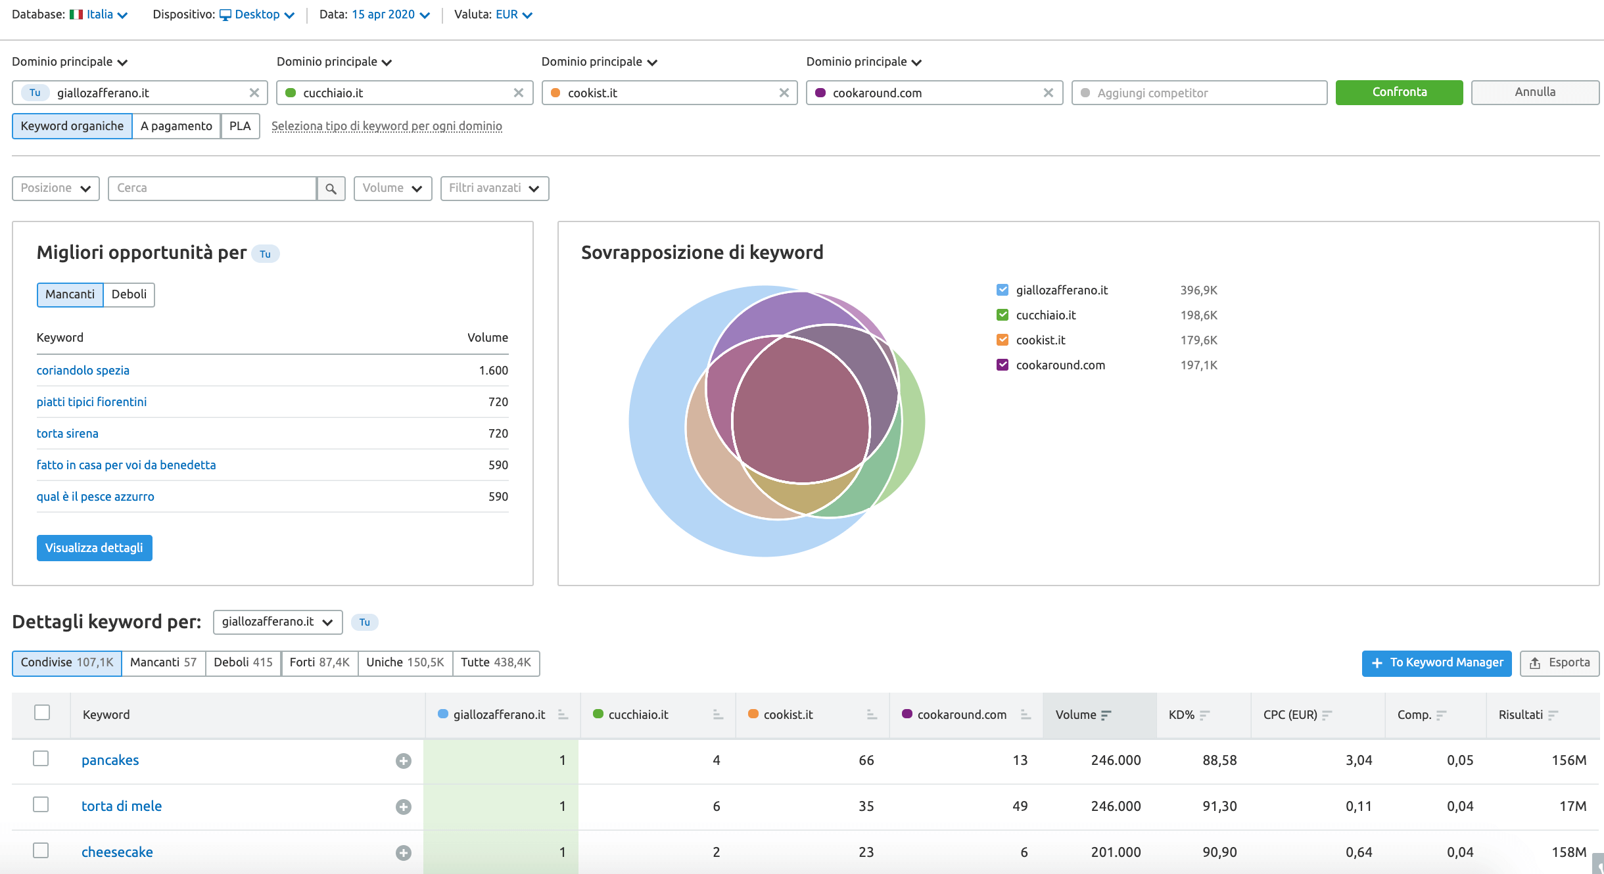Screen dimensions: 1604x874
Task: Sort table by Comp. column icon
Action: [1441, 715]
